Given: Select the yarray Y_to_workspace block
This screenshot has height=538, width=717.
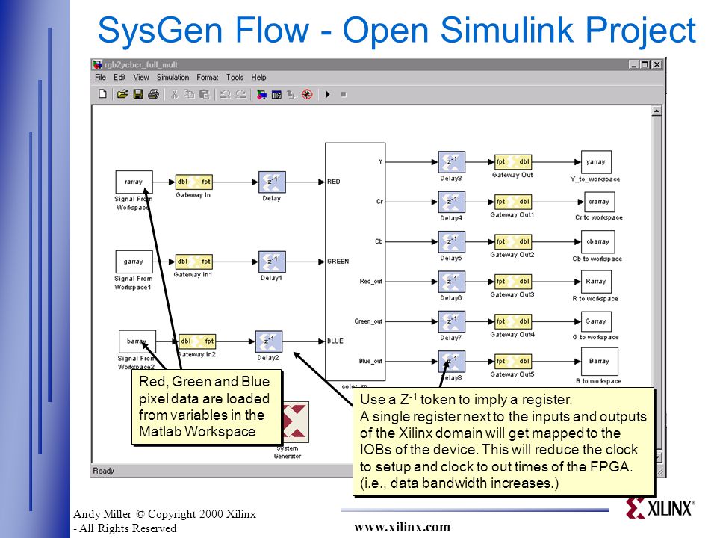Looking at the screenshot, I should tap(596, 162).
